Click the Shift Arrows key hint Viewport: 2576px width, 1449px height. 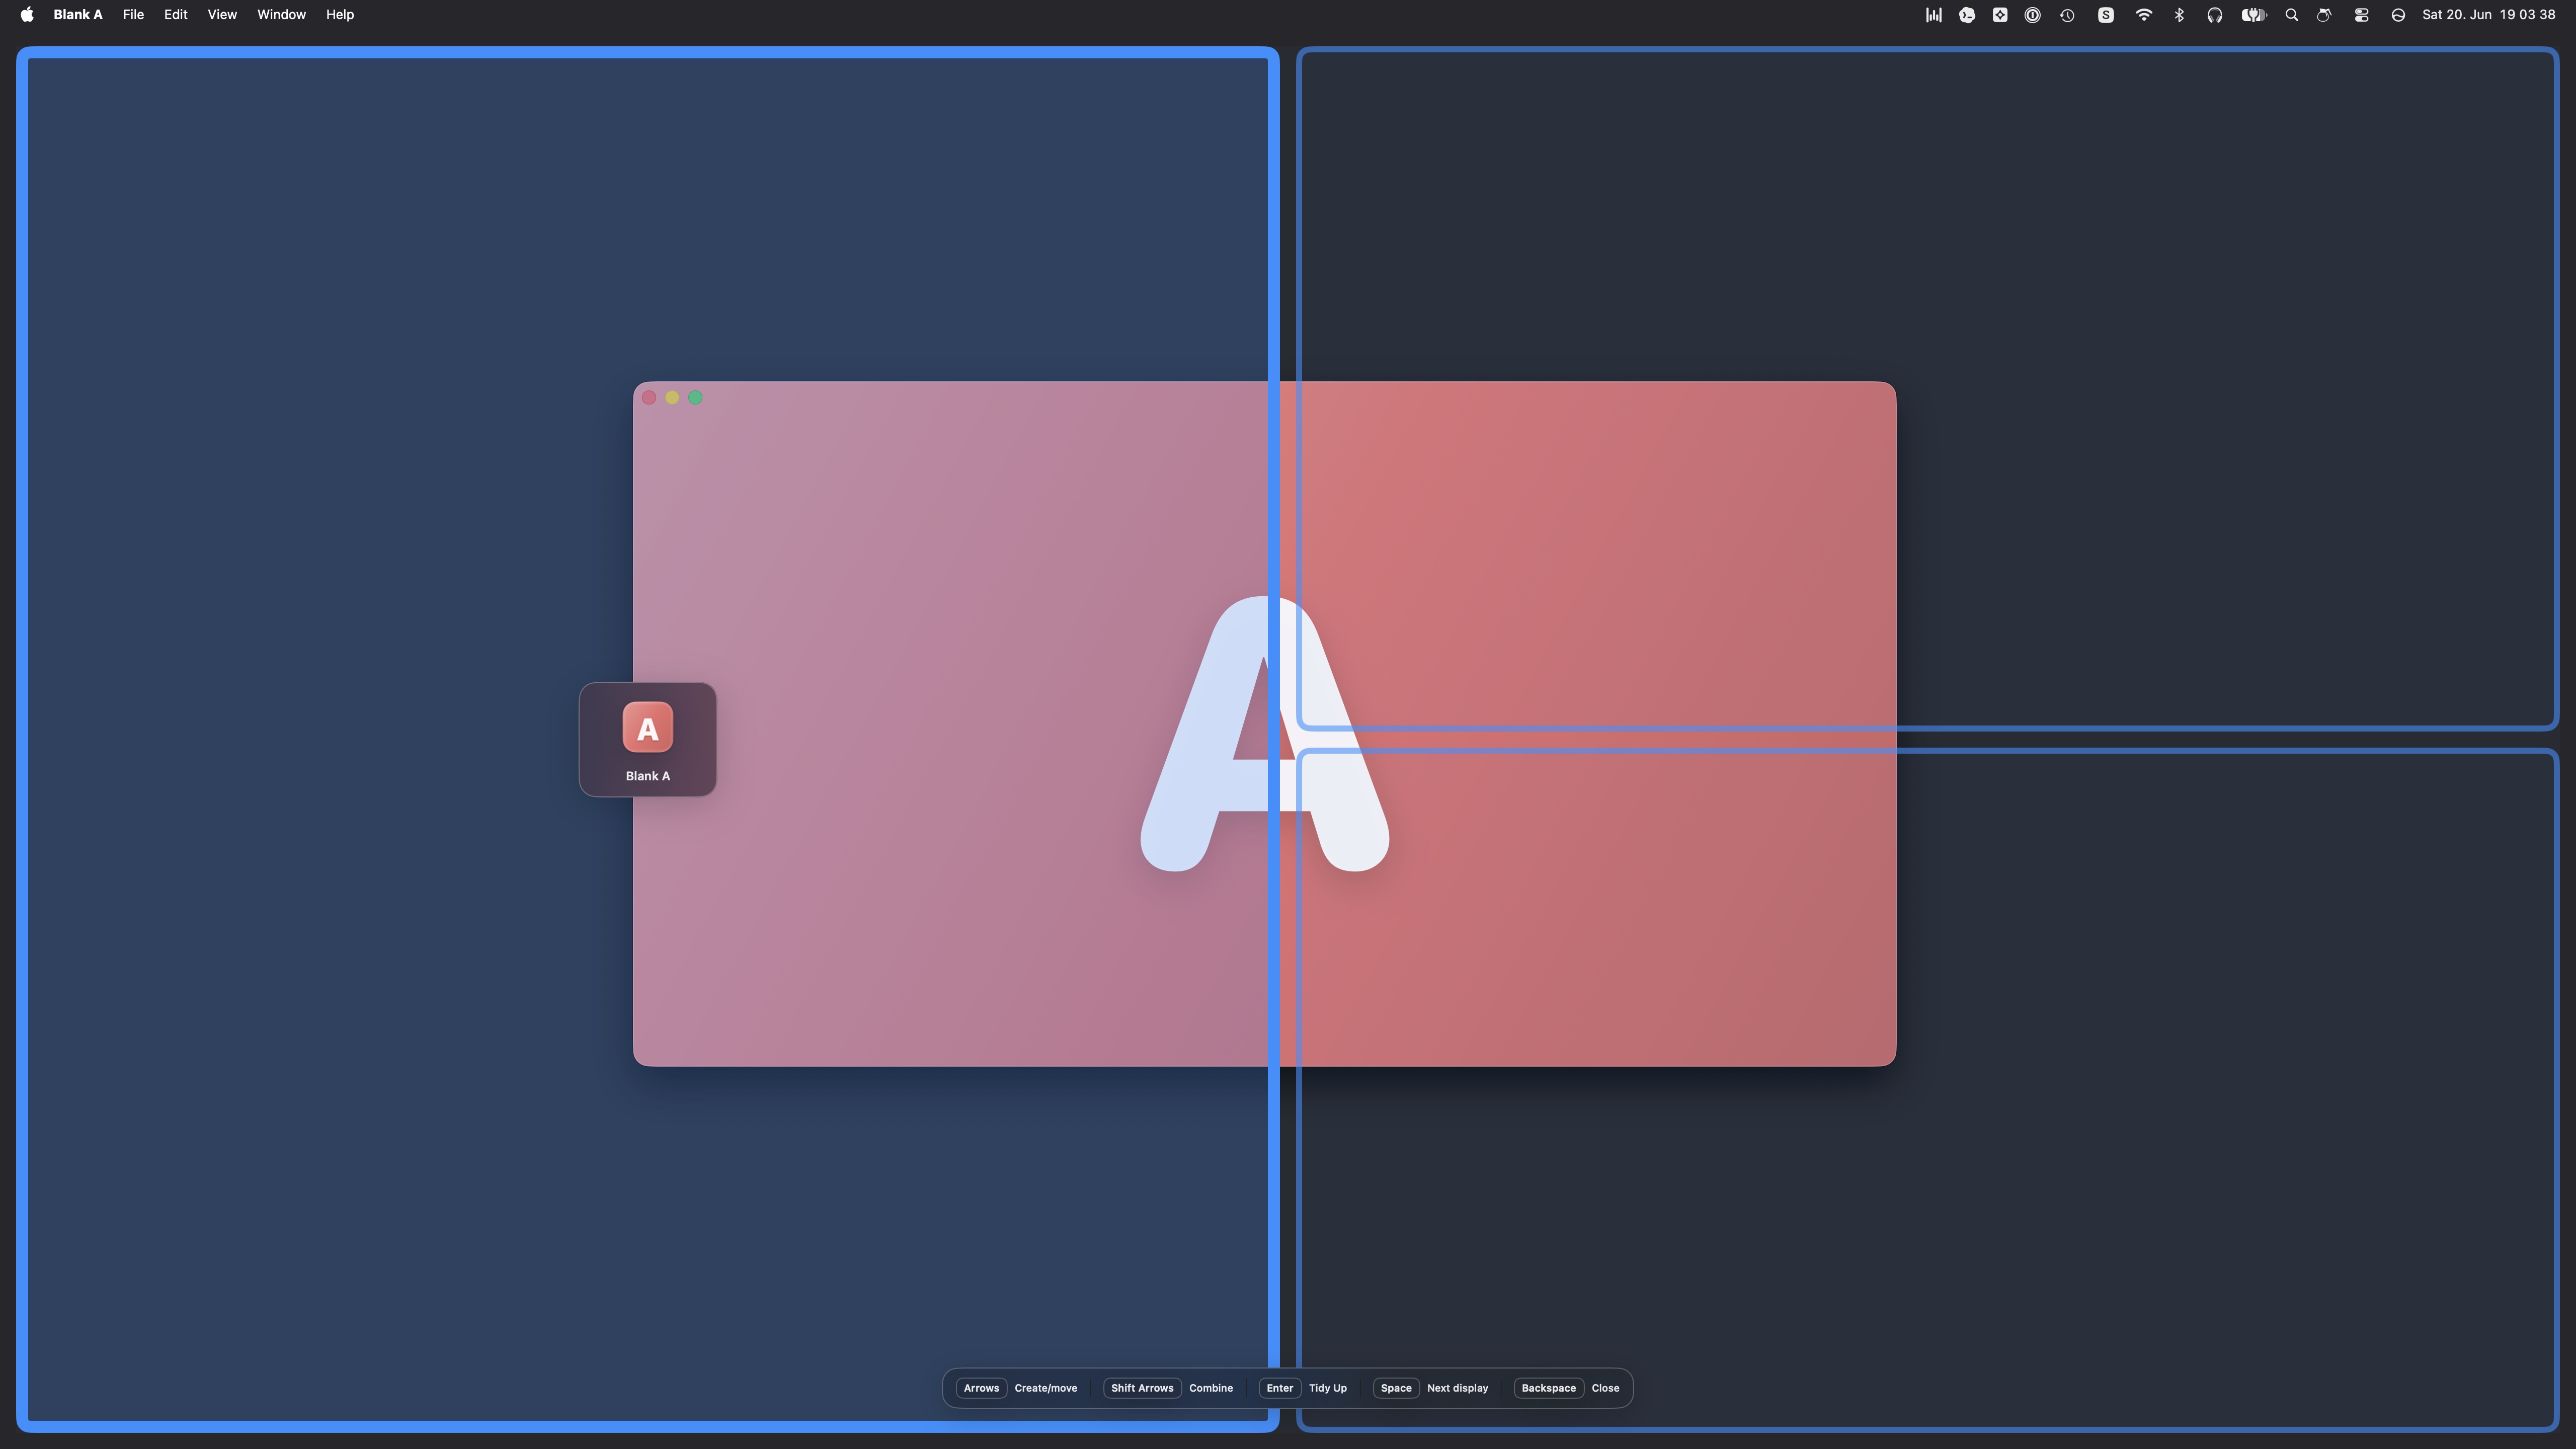click(x=1141, y=1387)
